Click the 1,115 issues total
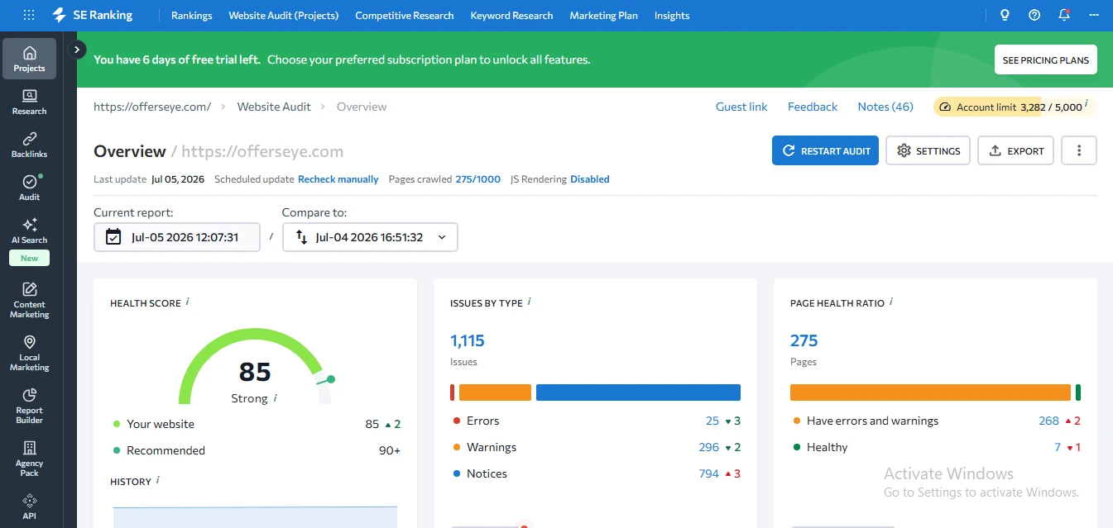Image resolution: width=1113 pixels, height=528 pixels. coord(468,340)
